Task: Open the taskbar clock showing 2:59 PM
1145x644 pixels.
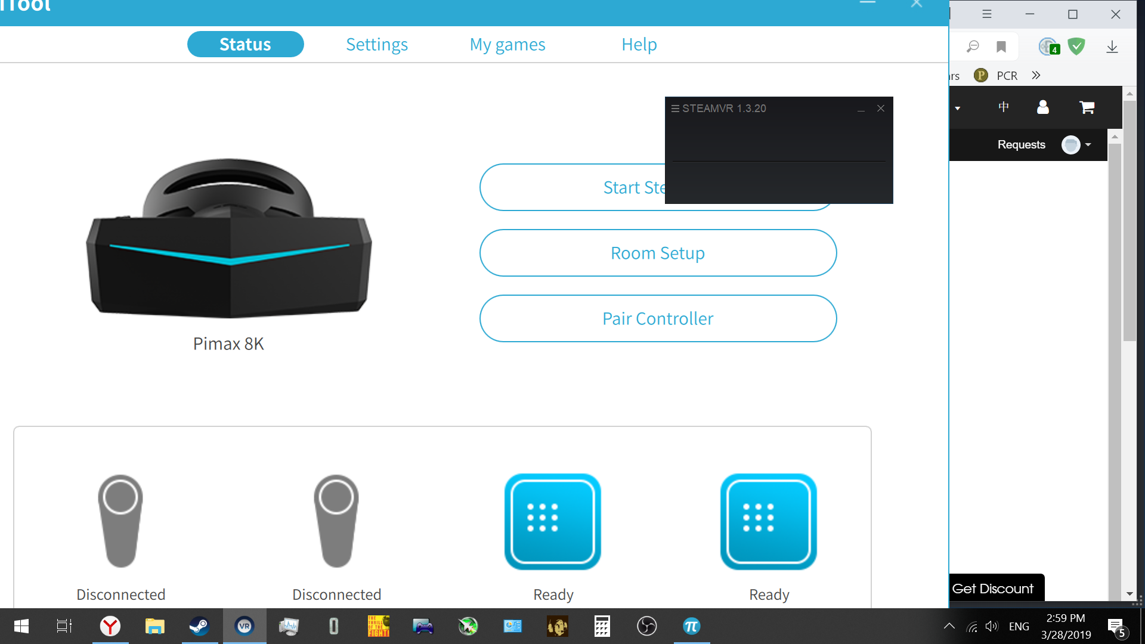Action: pyautogui.click(x=1066, y=626)
